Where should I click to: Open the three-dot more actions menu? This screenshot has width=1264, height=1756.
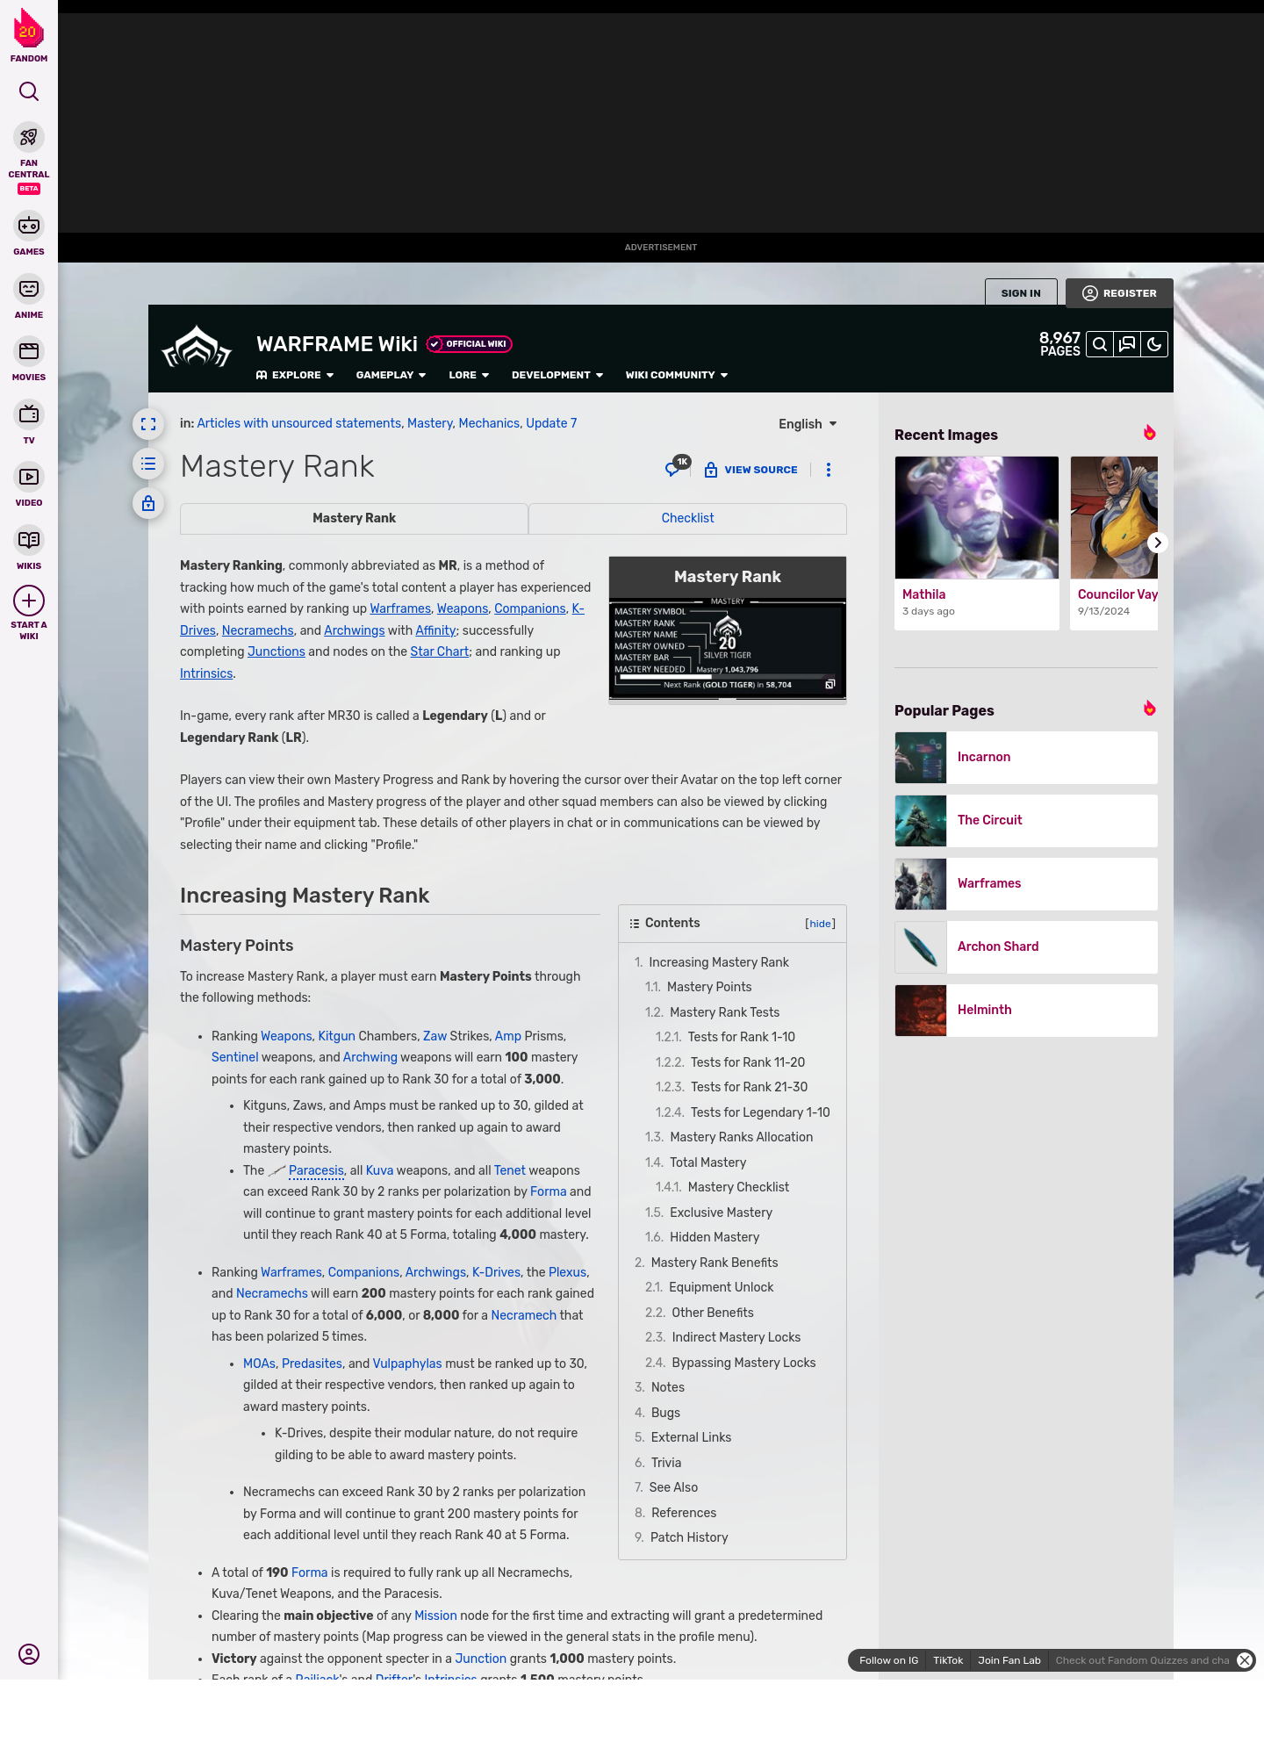[x=828, y=470]
